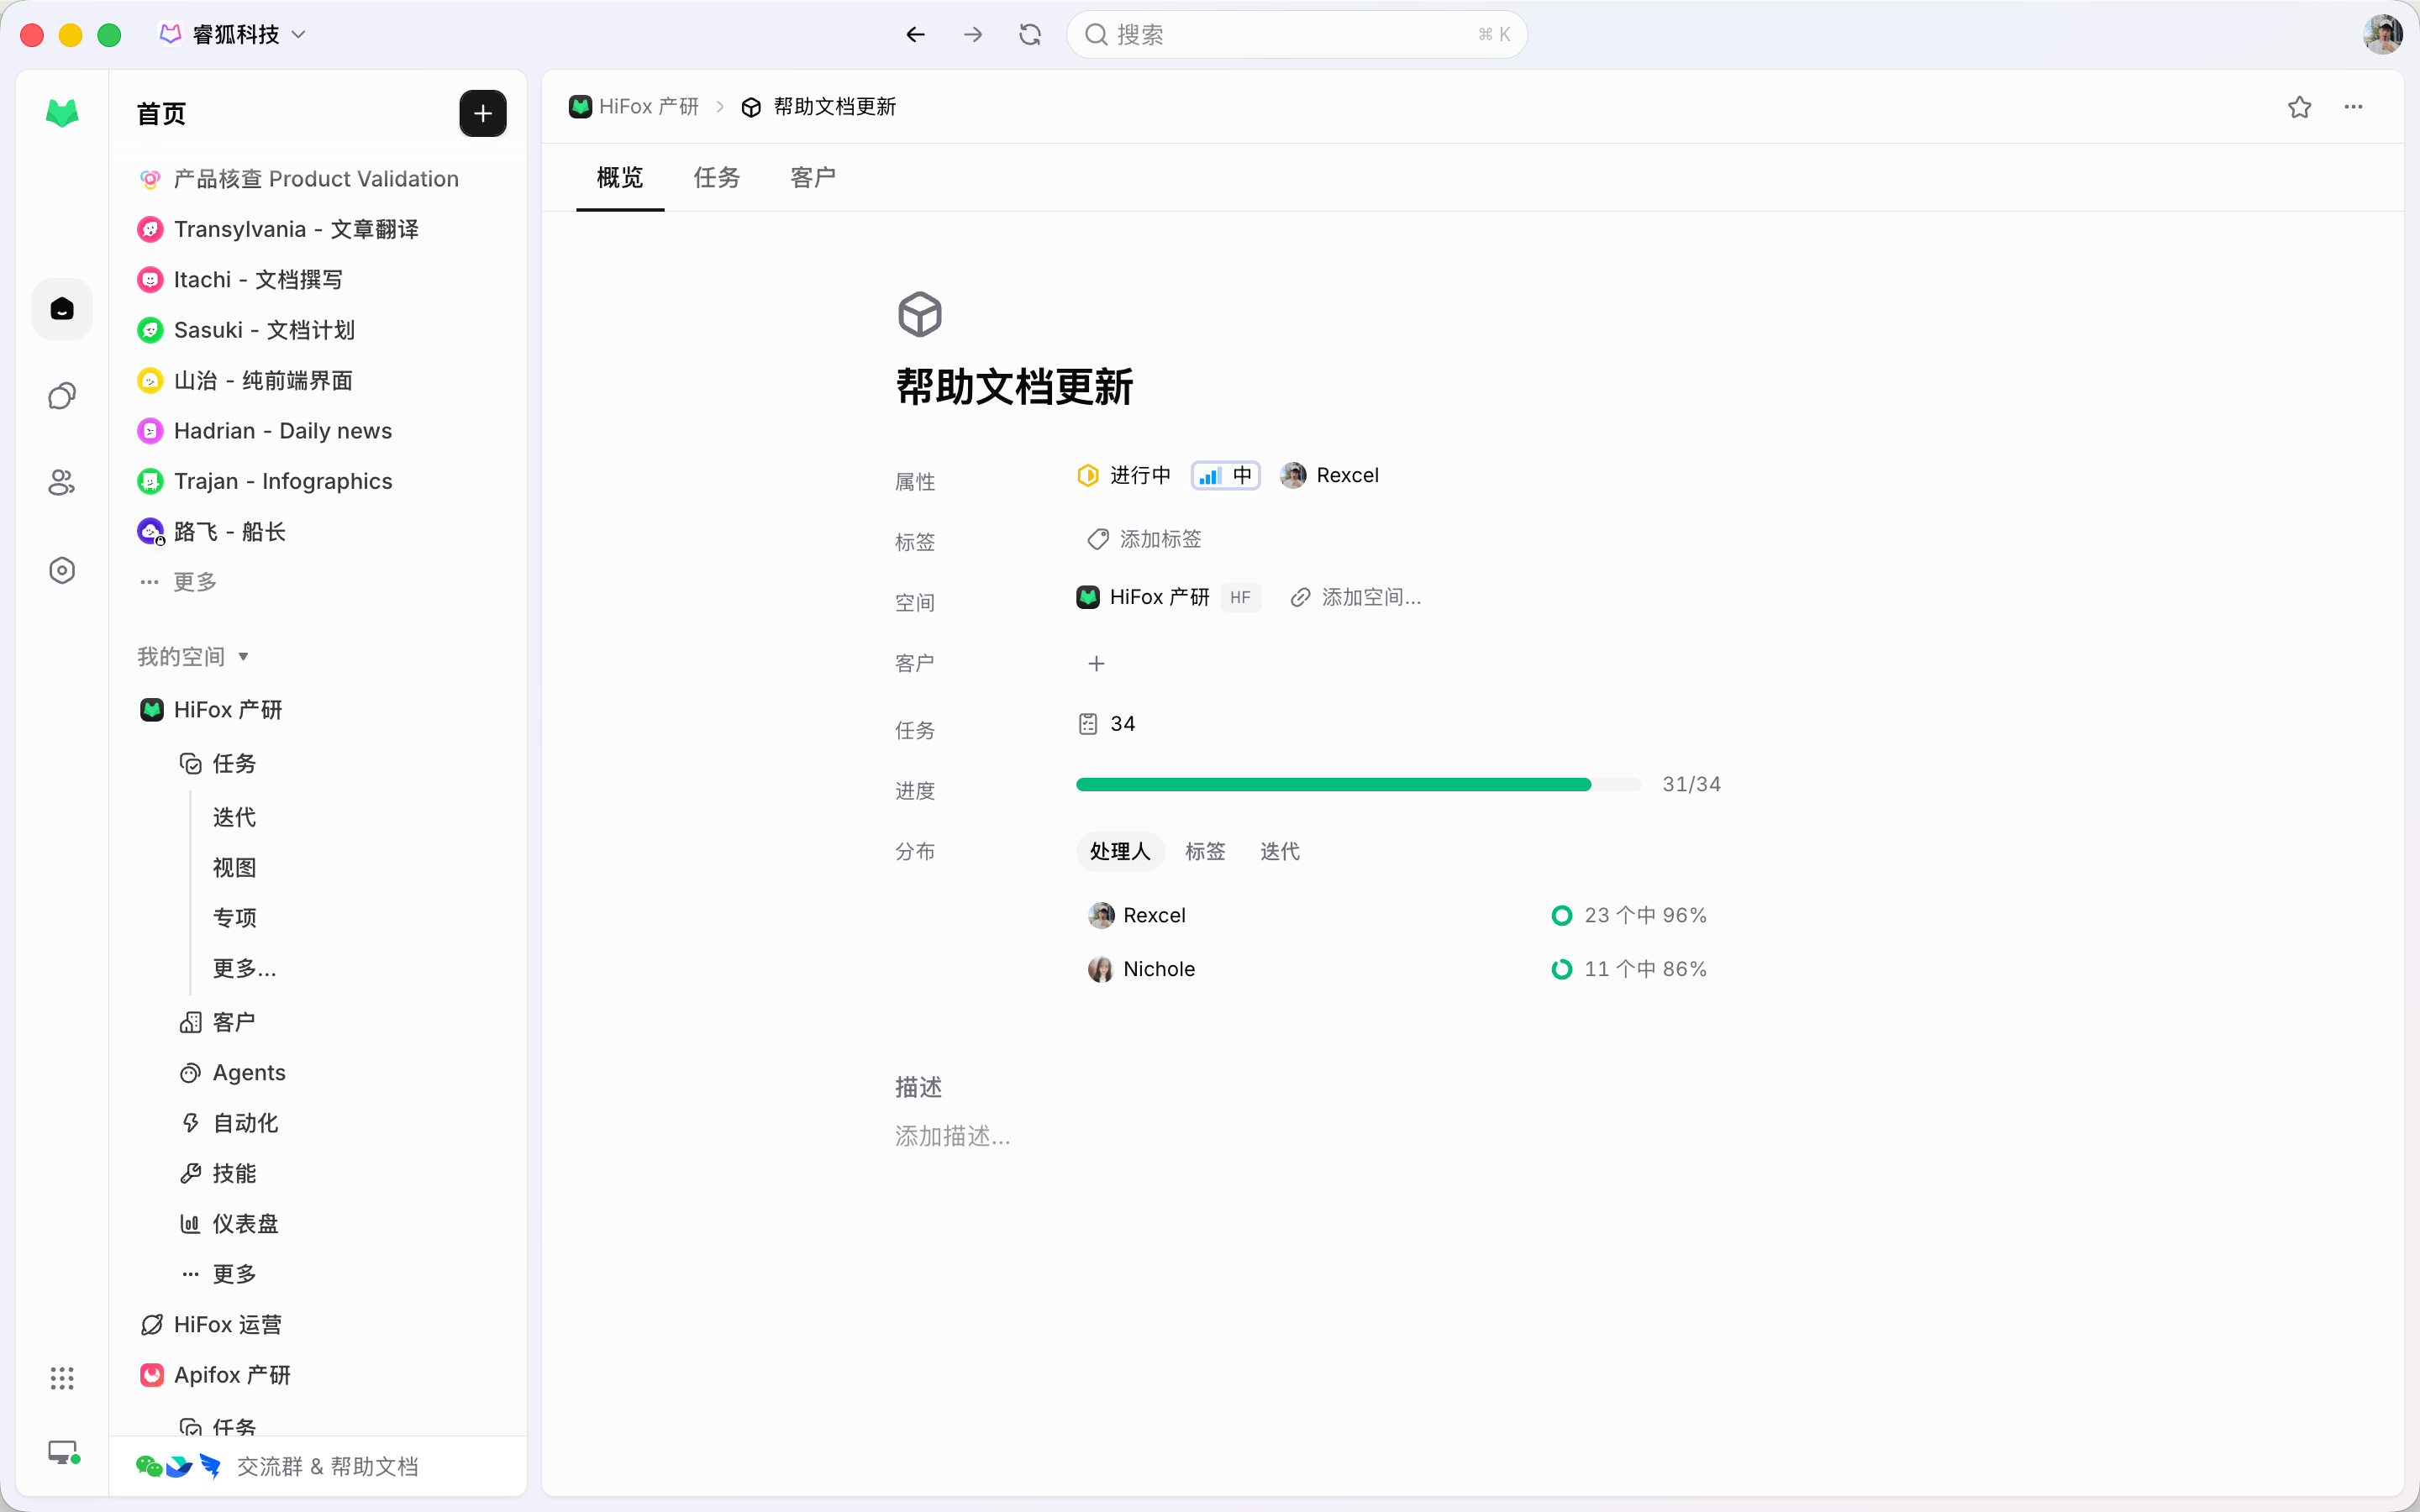Switch to the 任务 tab
Screen dimensions: 2420x1512
717,178
